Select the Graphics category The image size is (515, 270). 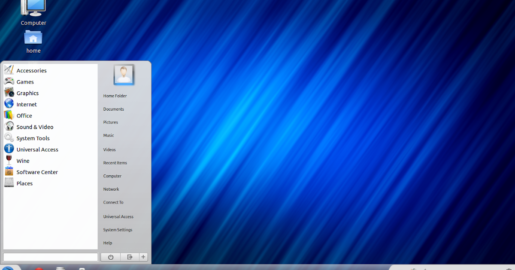[x=27, y=93]
